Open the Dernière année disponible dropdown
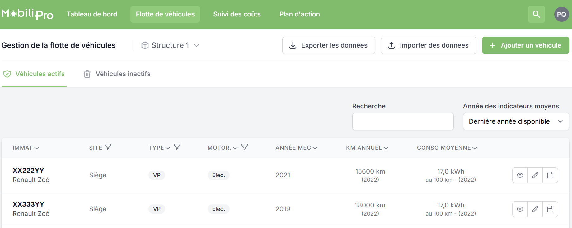 [516, 121]
